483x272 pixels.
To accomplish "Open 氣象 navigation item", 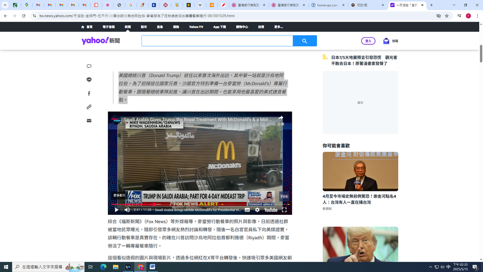I will tap(160, 27).
